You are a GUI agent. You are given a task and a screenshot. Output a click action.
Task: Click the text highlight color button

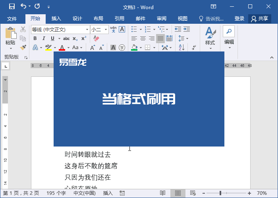click(x=48, y=48)
